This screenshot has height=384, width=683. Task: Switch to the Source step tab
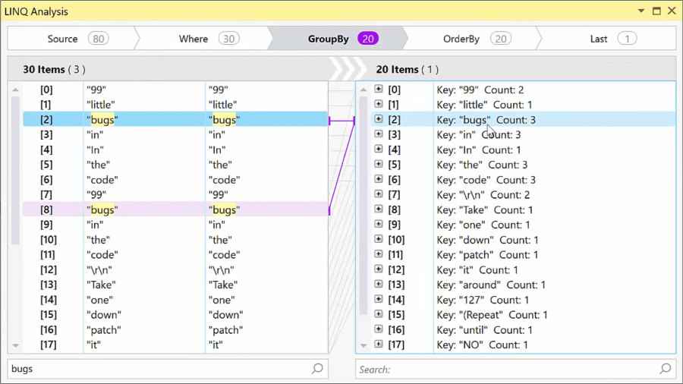(x=72, y=39)
